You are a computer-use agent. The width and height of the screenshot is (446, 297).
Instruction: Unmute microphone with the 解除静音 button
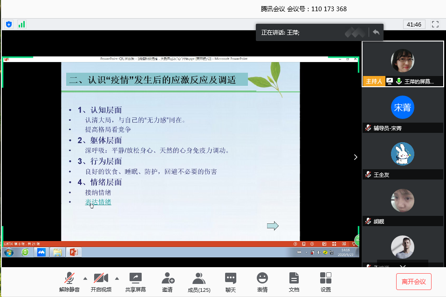pos(69,279)
